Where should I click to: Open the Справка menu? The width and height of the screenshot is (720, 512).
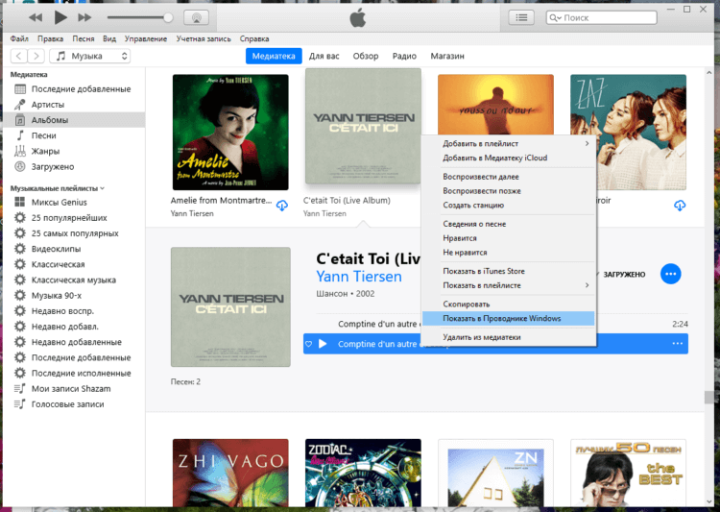(x=254, y=39)
